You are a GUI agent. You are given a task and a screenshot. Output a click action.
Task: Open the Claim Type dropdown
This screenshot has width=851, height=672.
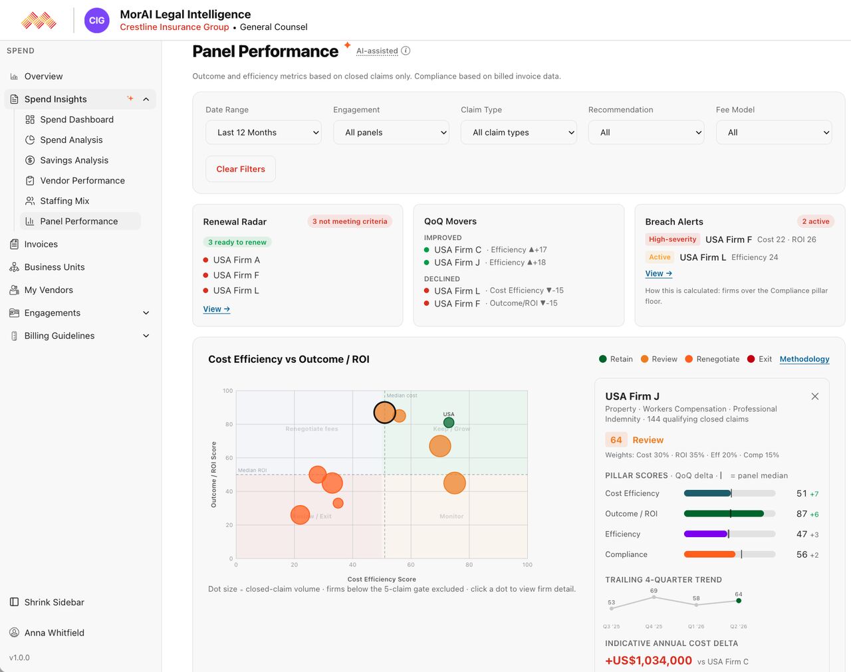(x=519, y=132)
